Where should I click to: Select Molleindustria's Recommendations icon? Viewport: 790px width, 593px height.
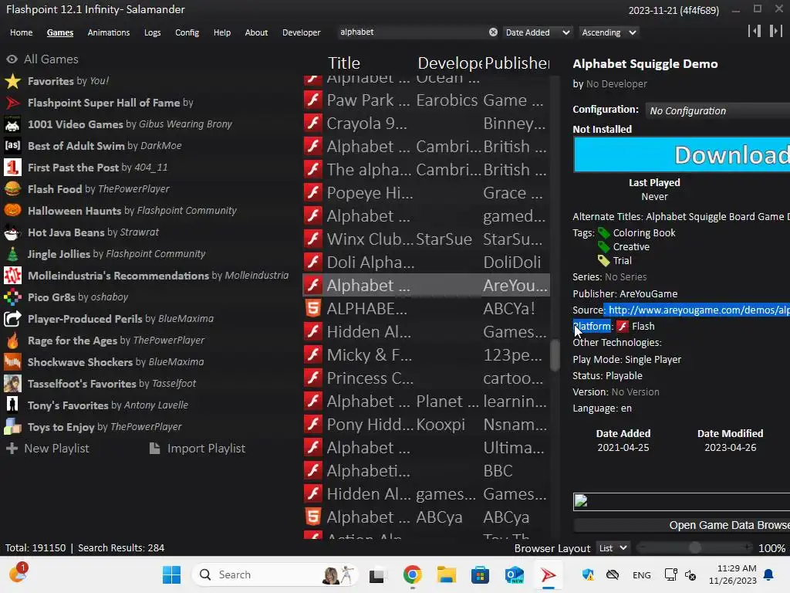click(12, 276)
